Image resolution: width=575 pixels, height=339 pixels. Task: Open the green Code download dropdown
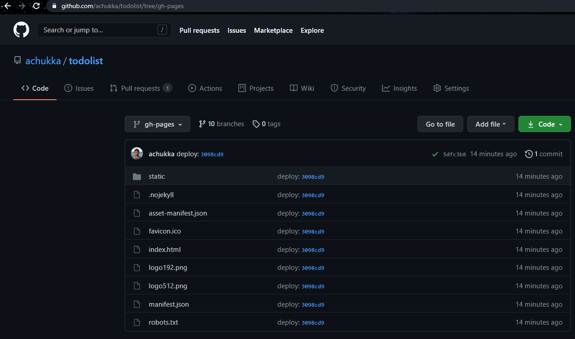point(544,124)
